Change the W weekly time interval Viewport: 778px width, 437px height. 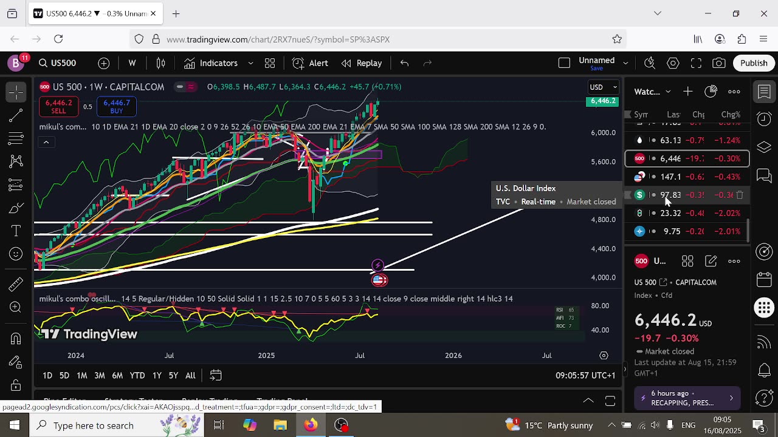click(132, 63)
